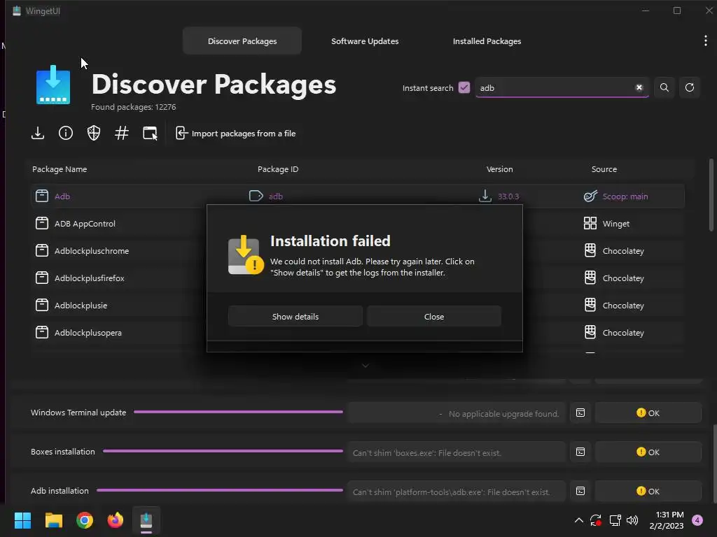Image resolution: width=717 pixels, height=537 pixels.
Task: Select the Adblockplusie package
Action: [x=81, y=306]
